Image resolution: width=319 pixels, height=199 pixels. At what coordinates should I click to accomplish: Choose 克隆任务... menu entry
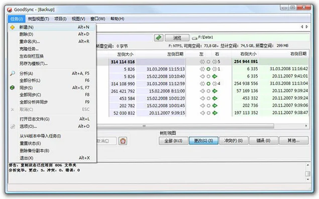click(x=52, y=49)
